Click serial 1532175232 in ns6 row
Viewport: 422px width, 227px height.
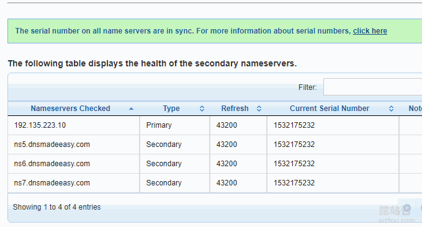coord(333,164)
